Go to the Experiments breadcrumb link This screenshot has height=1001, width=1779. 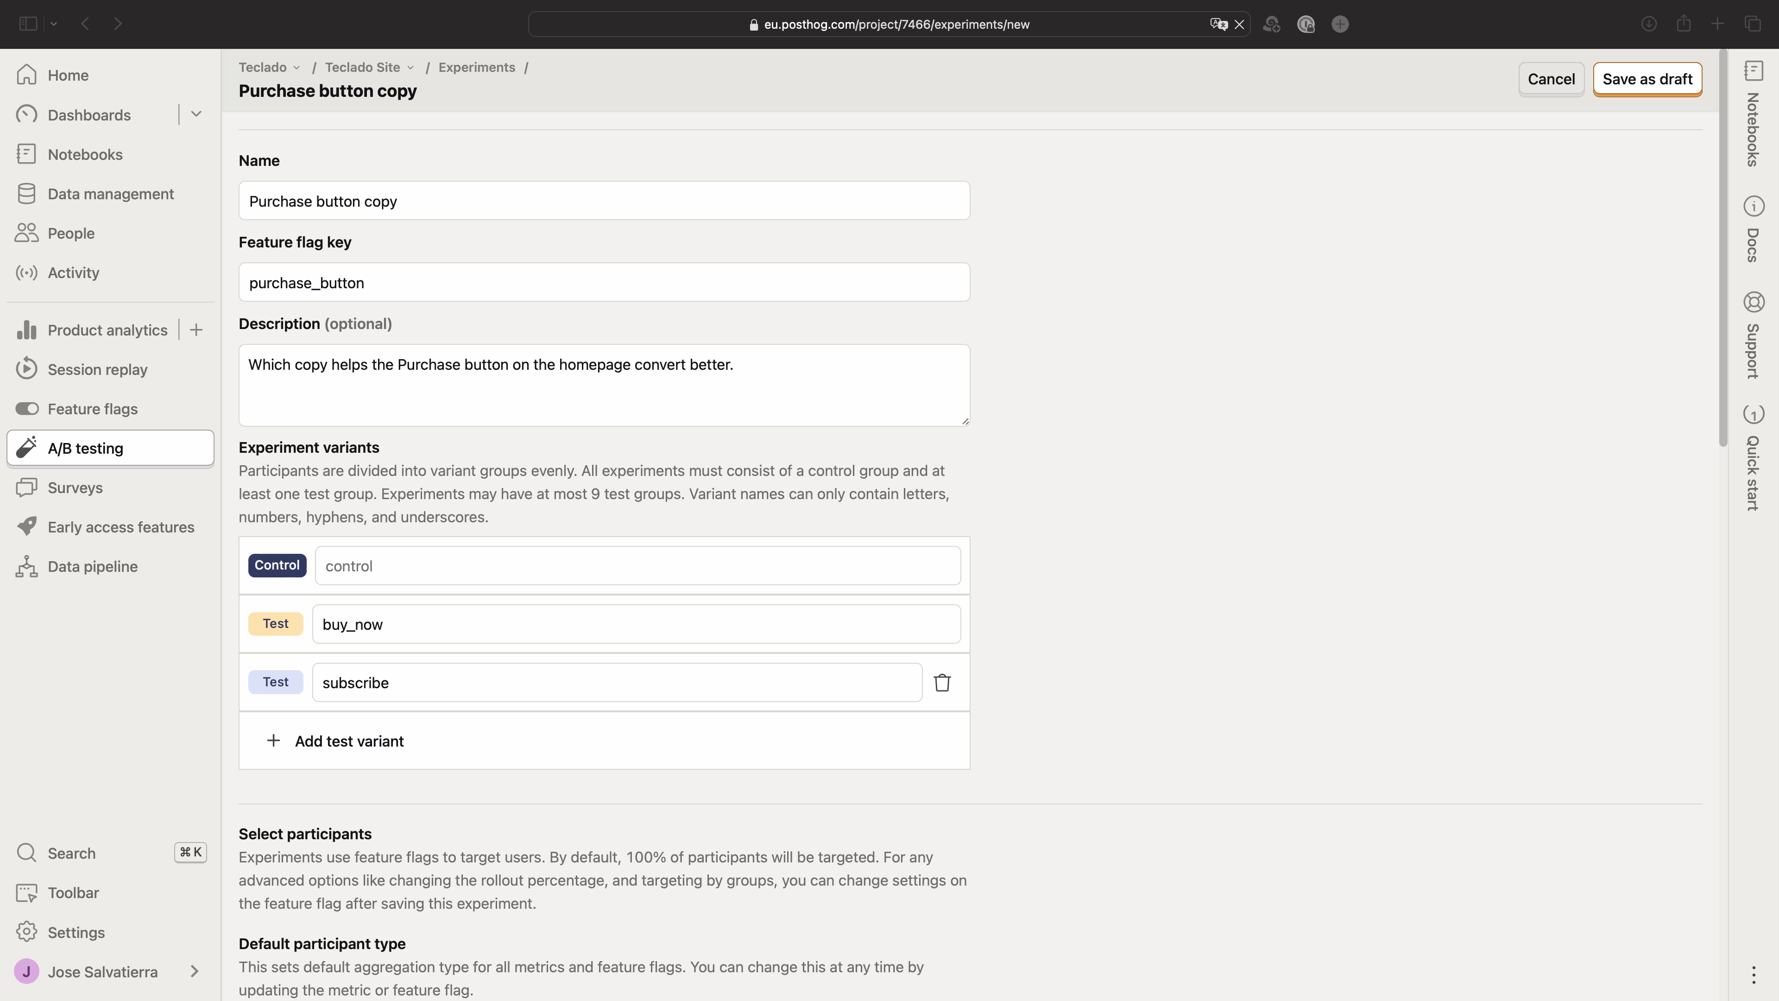477,67
